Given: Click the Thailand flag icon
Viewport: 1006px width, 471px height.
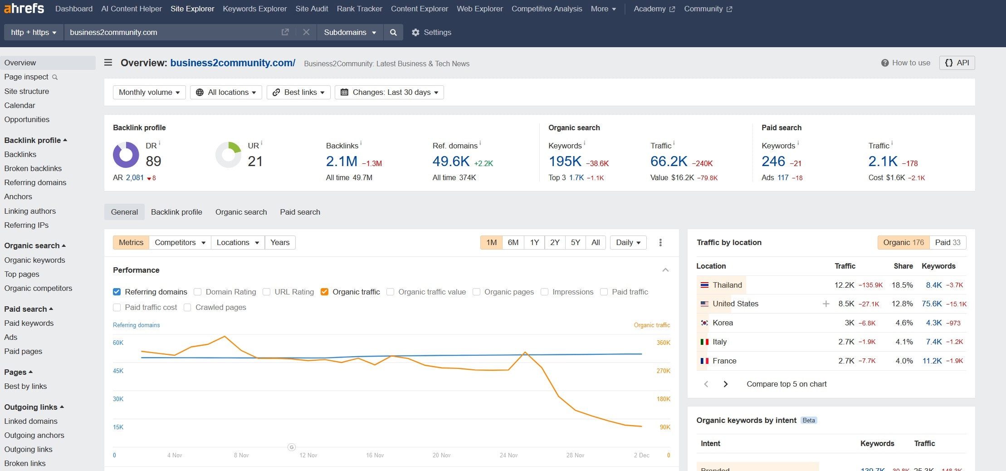Looking at the screenshot, I should [x=704, y=285].
